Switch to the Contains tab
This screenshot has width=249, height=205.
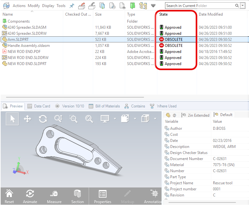point(135,106)
